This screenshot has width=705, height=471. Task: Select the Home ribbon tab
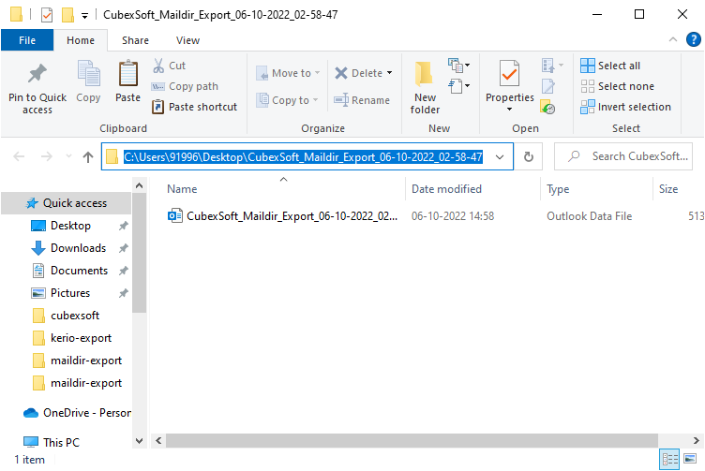tap(81, 40)
